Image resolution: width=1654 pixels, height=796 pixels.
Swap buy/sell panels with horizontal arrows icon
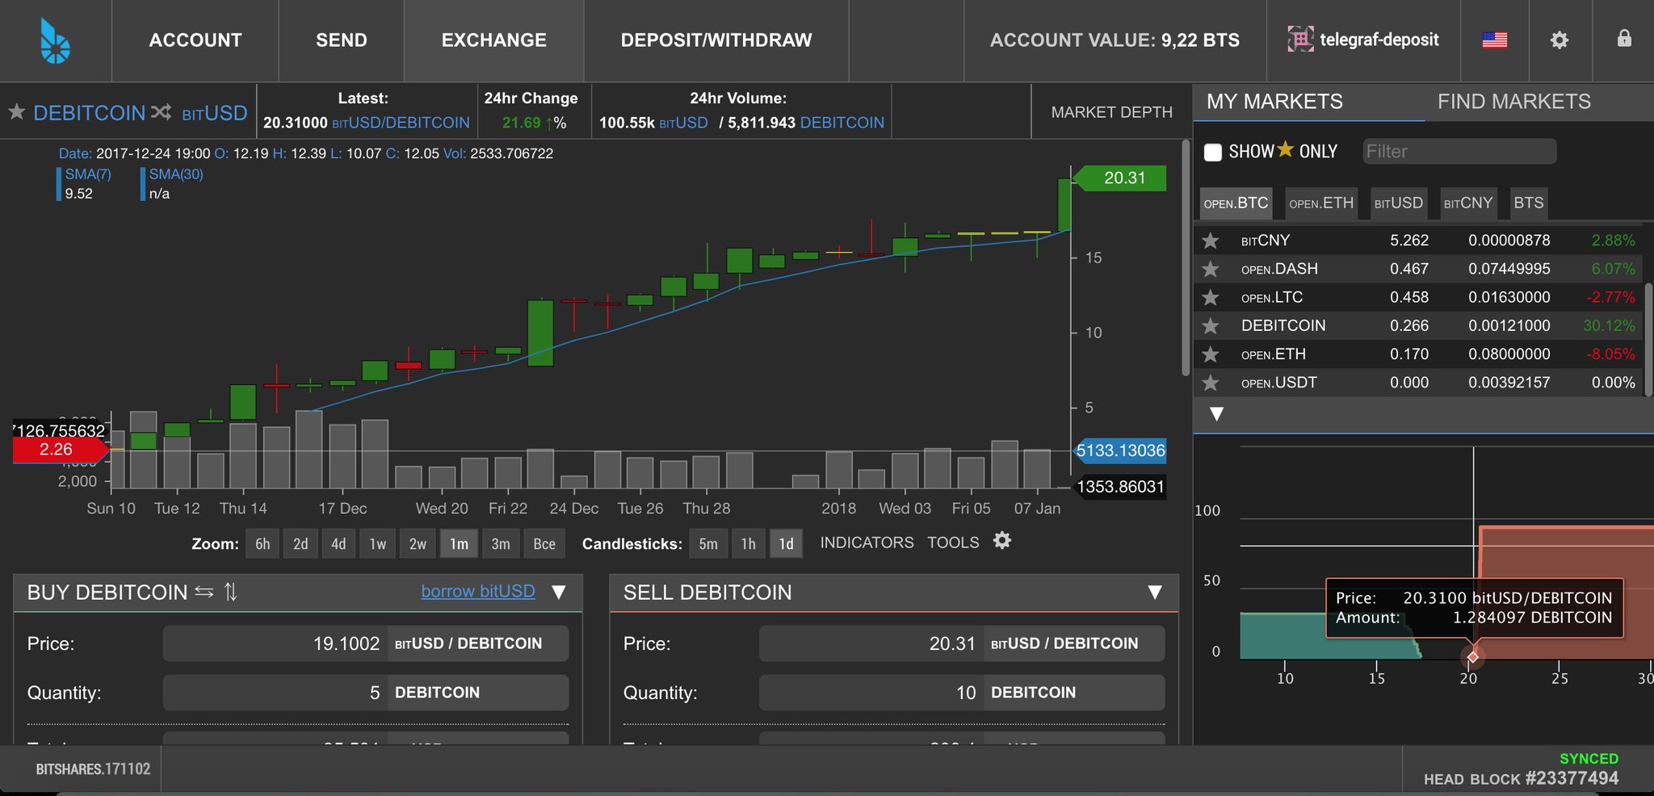[204, 593]
